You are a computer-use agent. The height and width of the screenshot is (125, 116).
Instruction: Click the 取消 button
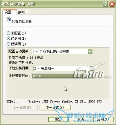[81, 120]
